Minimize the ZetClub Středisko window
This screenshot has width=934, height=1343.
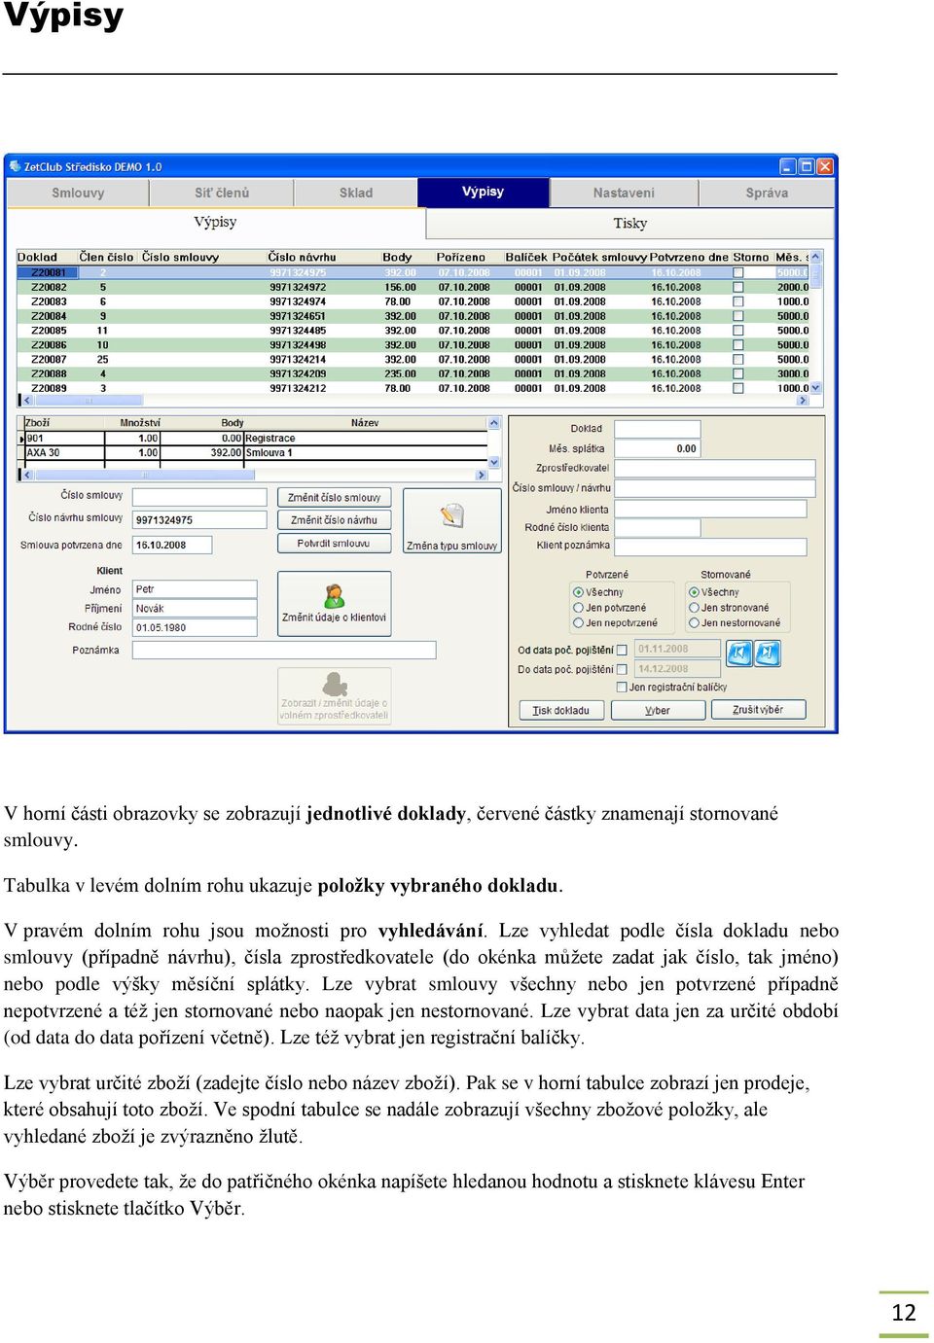pyautogui.click(x=788, y=166)
